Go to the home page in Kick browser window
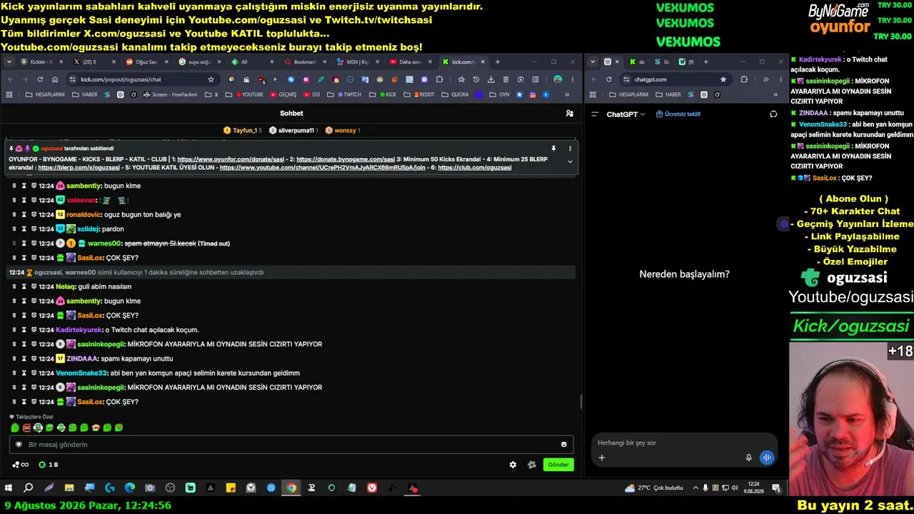Image resolution: width=914 pixels, height=514 pixels. pyautogui.click(x=55, y=79)
